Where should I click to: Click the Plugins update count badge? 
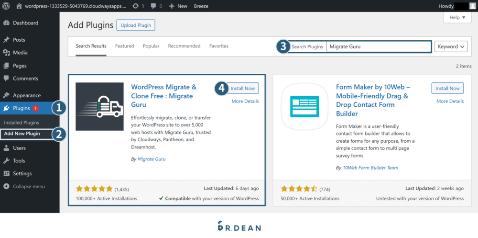[36, 108]
